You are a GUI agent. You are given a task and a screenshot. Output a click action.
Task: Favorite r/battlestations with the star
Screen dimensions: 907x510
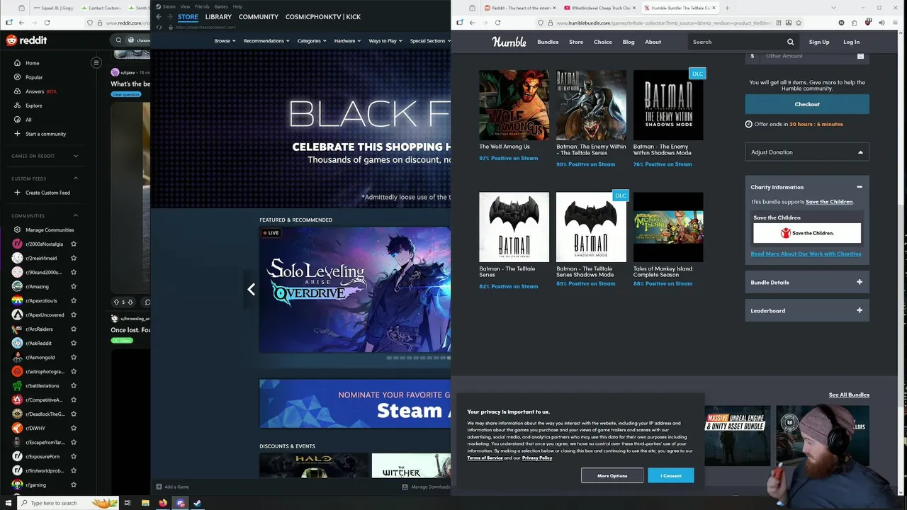[x=73, y=385]
